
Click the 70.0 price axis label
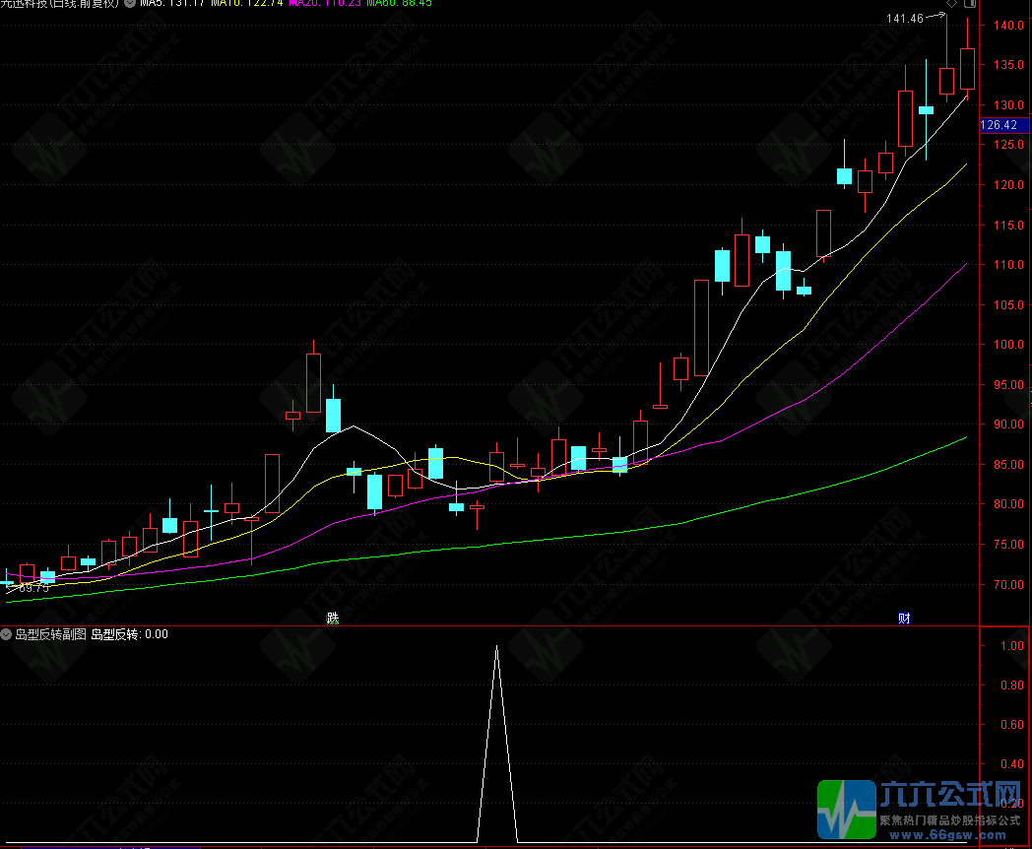tap(1009, 584)
